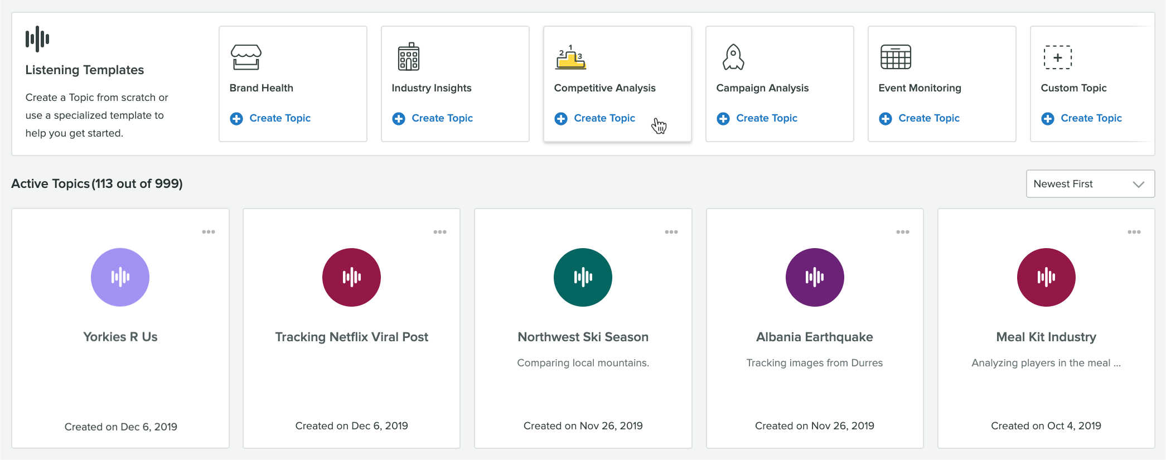Click the Custom Topic dashed plus icon
The image size is (1166, 460).
(1057, 57)
